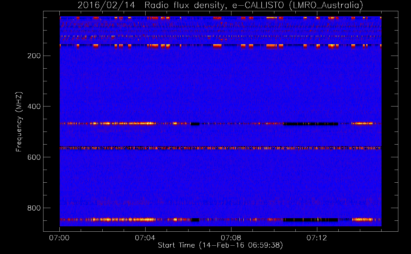Click the 07:00 time axis label
Image resolution: width=411 pixels, height=254 pixels.
coord(59,238)
